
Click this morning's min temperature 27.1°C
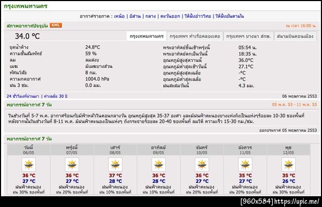(x=246, y=67)
